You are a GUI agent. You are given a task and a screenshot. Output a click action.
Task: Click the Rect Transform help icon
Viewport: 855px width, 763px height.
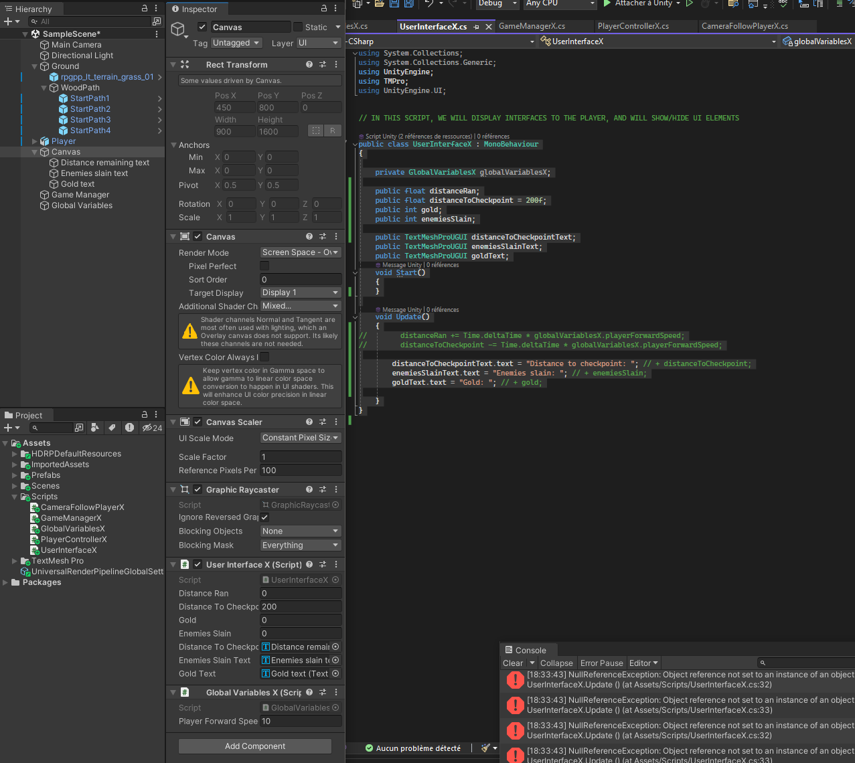pos(309,65)
